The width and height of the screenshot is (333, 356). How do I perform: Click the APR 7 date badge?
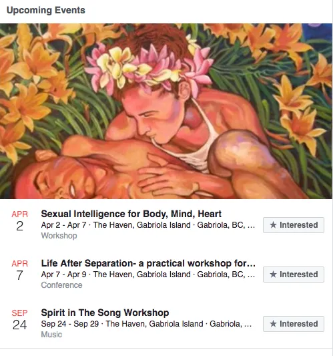pyautogui.click(x=20, y=271)
